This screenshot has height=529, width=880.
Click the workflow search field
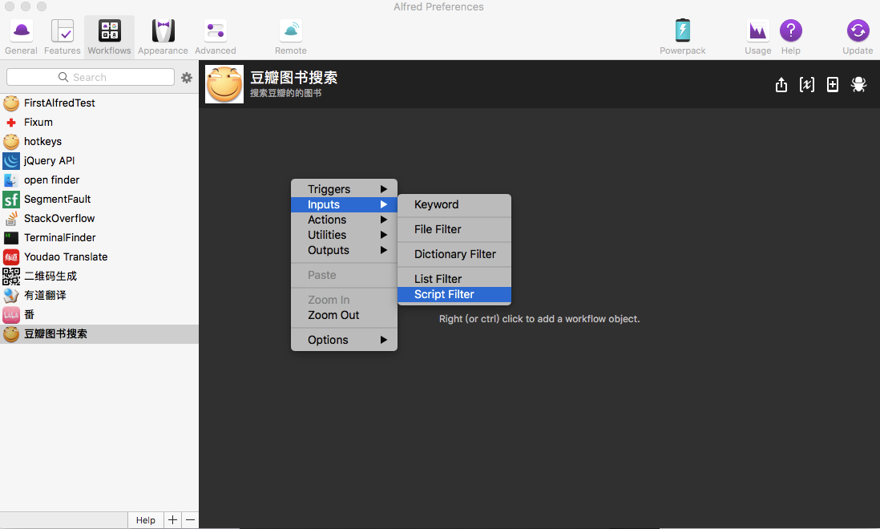coord(91,77)
